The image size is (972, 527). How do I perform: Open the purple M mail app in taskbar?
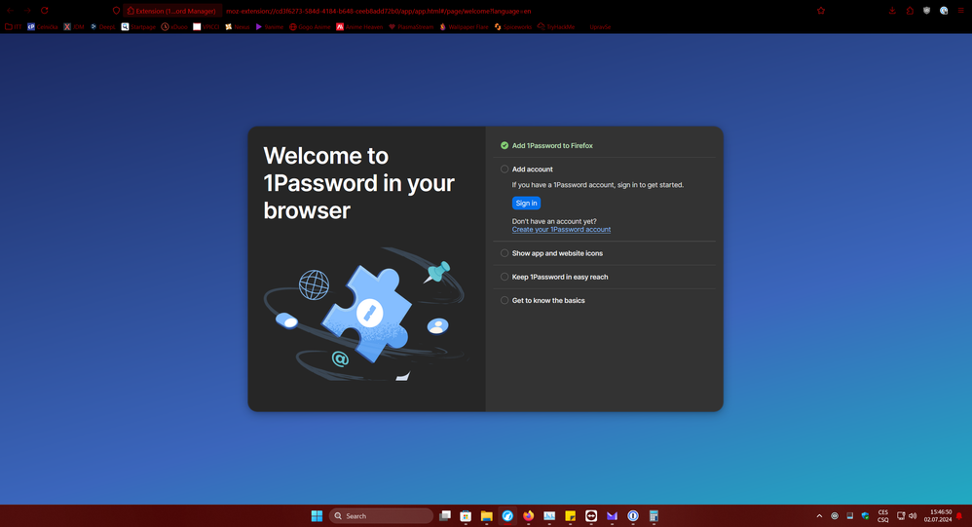click(x=612, y=516)
